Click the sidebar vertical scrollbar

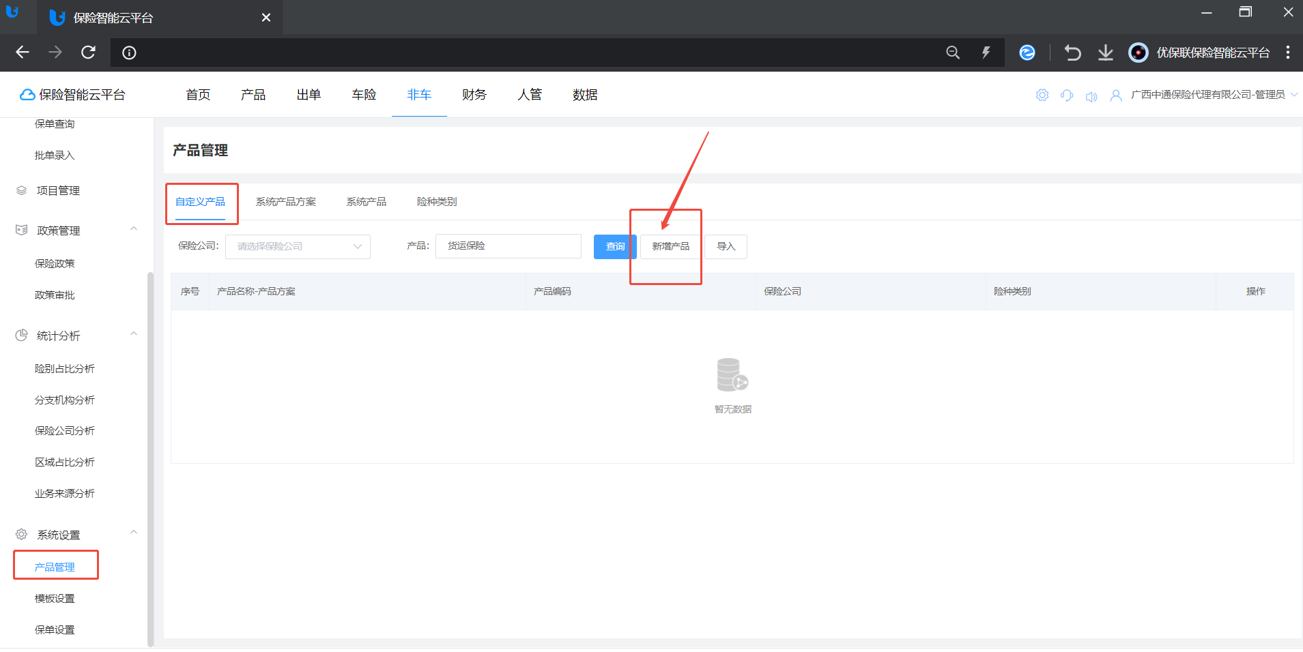tap(150, 458)
